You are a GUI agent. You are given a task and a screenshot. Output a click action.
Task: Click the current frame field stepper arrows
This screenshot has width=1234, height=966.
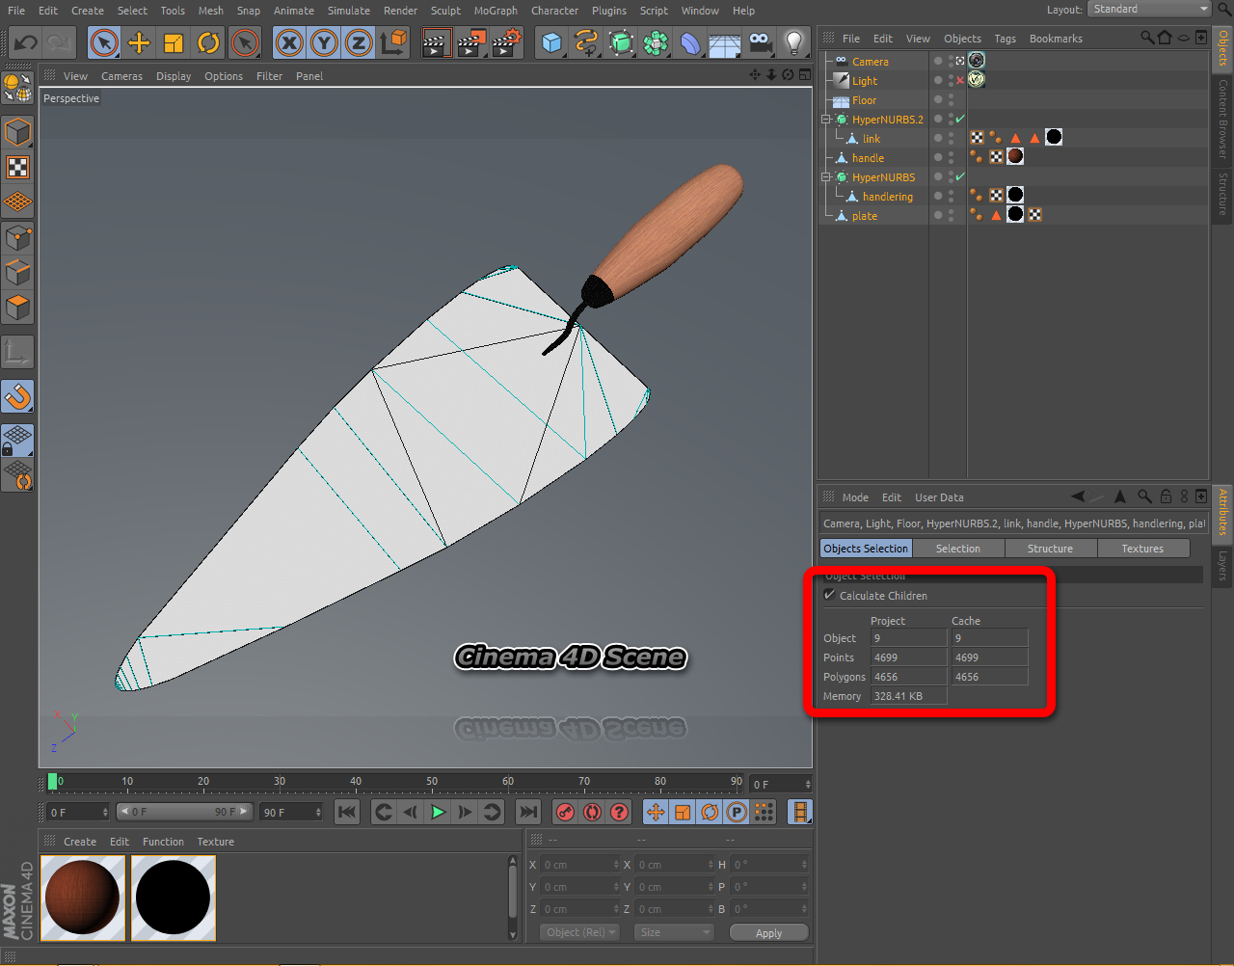click(x=808, y=784)
